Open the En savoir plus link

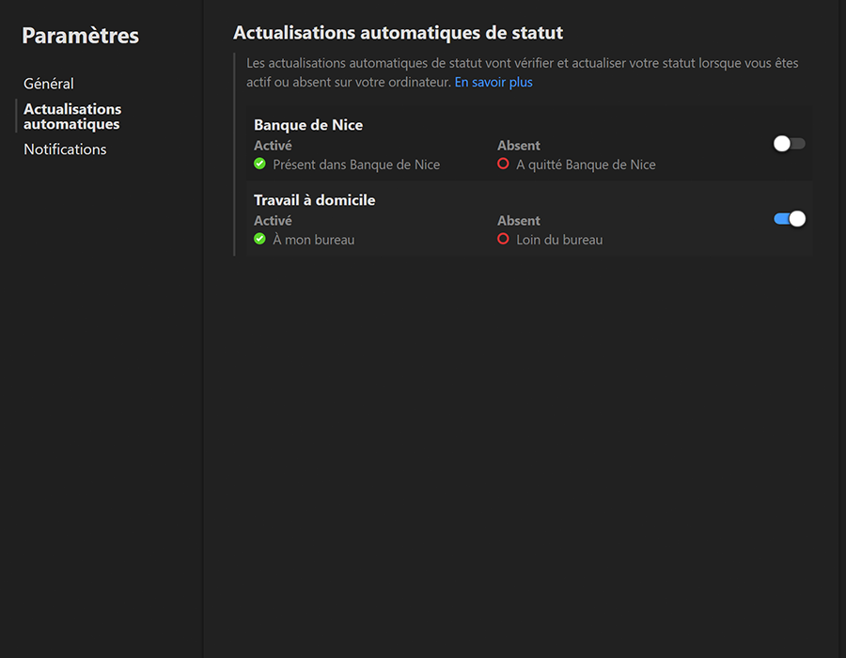click(493, 83)
